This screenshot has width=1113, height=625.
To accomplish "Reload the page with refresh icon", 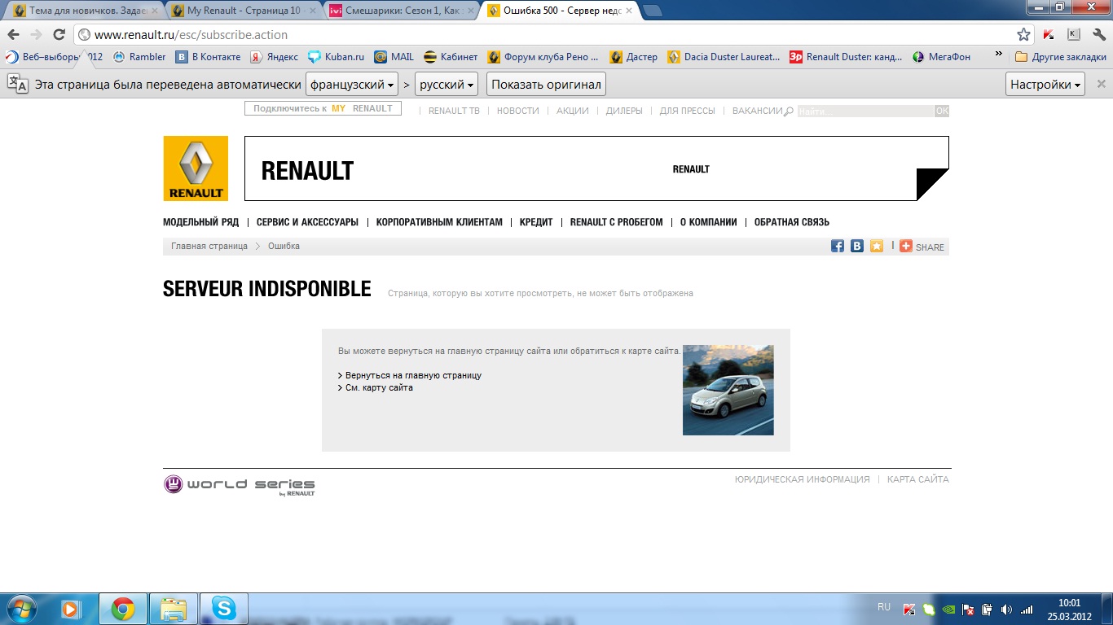I will [59, 35].
